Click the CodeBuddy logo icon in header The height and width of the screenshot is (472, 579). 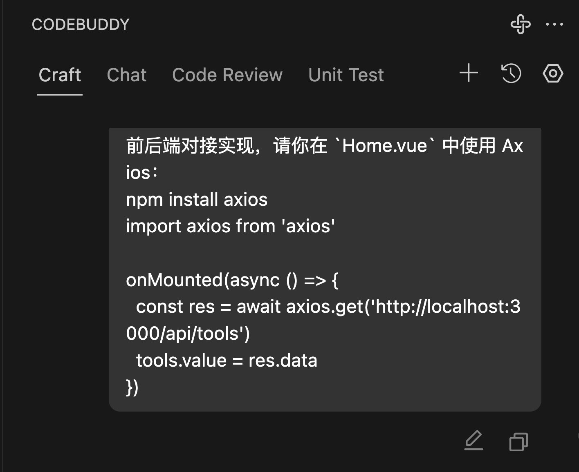[521, 24]
